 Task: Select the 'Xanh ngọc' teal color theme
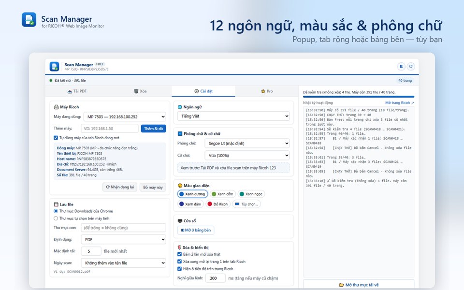[x=251, y=194]
